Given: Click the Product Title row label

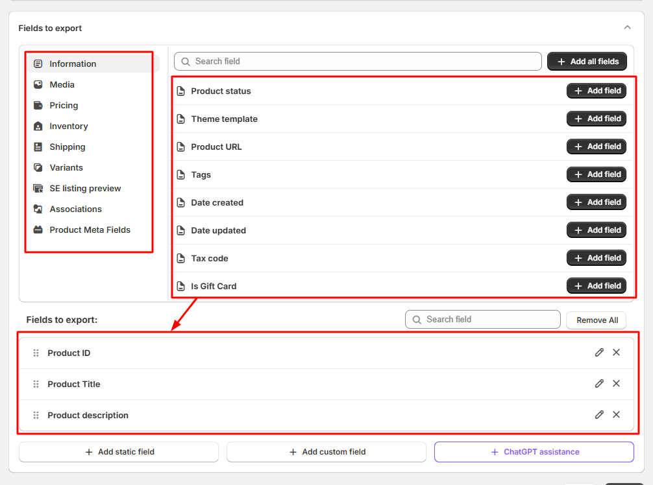Looking at the screenshot, I should [x=74, y=384].
